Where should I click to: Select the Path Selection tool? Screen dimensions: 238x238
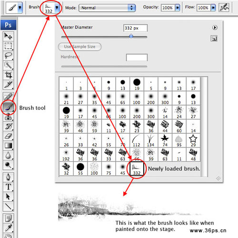(x=8, y=197)
